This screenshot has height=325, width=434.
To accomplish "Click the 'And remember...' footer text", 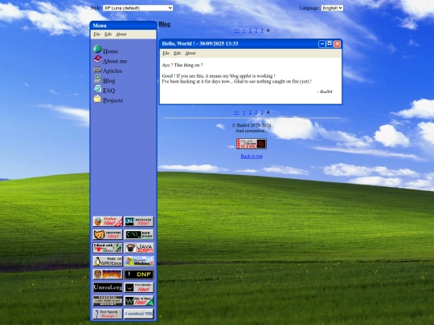I will [x=252, y=131].
